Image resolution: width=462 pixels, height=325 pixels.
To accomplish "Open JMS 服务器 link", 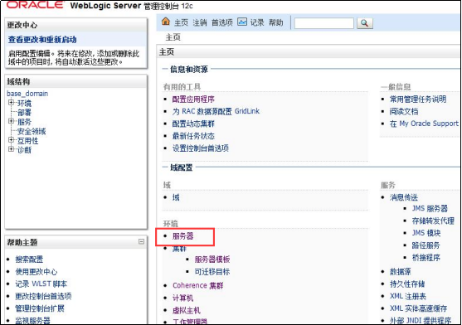I will tap(430, 208).
